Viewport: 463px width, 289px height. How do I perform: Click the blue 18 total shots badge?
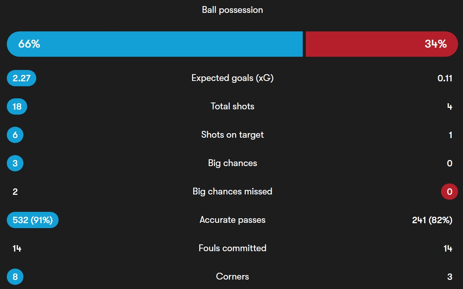(x=17, y=107)
